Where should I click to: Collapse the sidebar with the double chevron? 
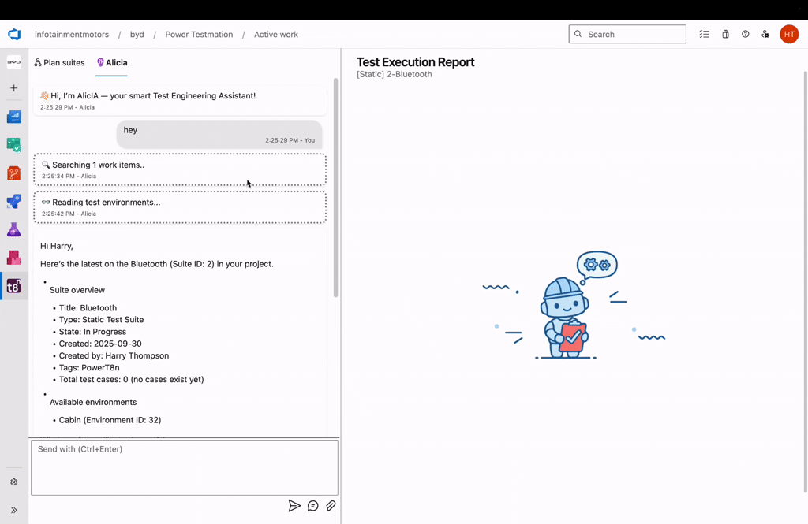pos(13,509)
